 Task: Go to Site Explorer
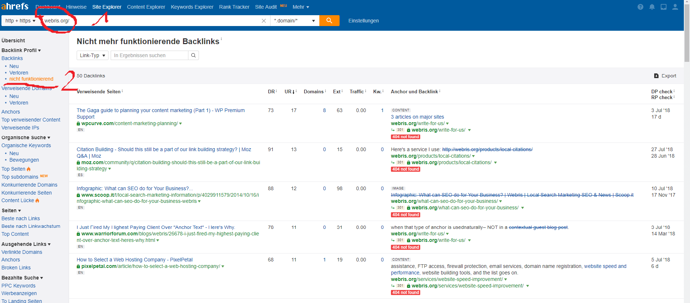tap(107, 7)
